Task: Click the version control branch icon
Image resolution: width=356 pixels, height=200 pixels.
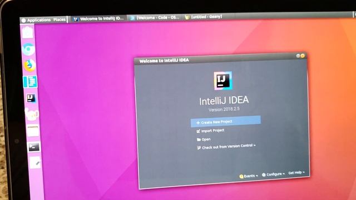Action: click(x=199, y=148)
